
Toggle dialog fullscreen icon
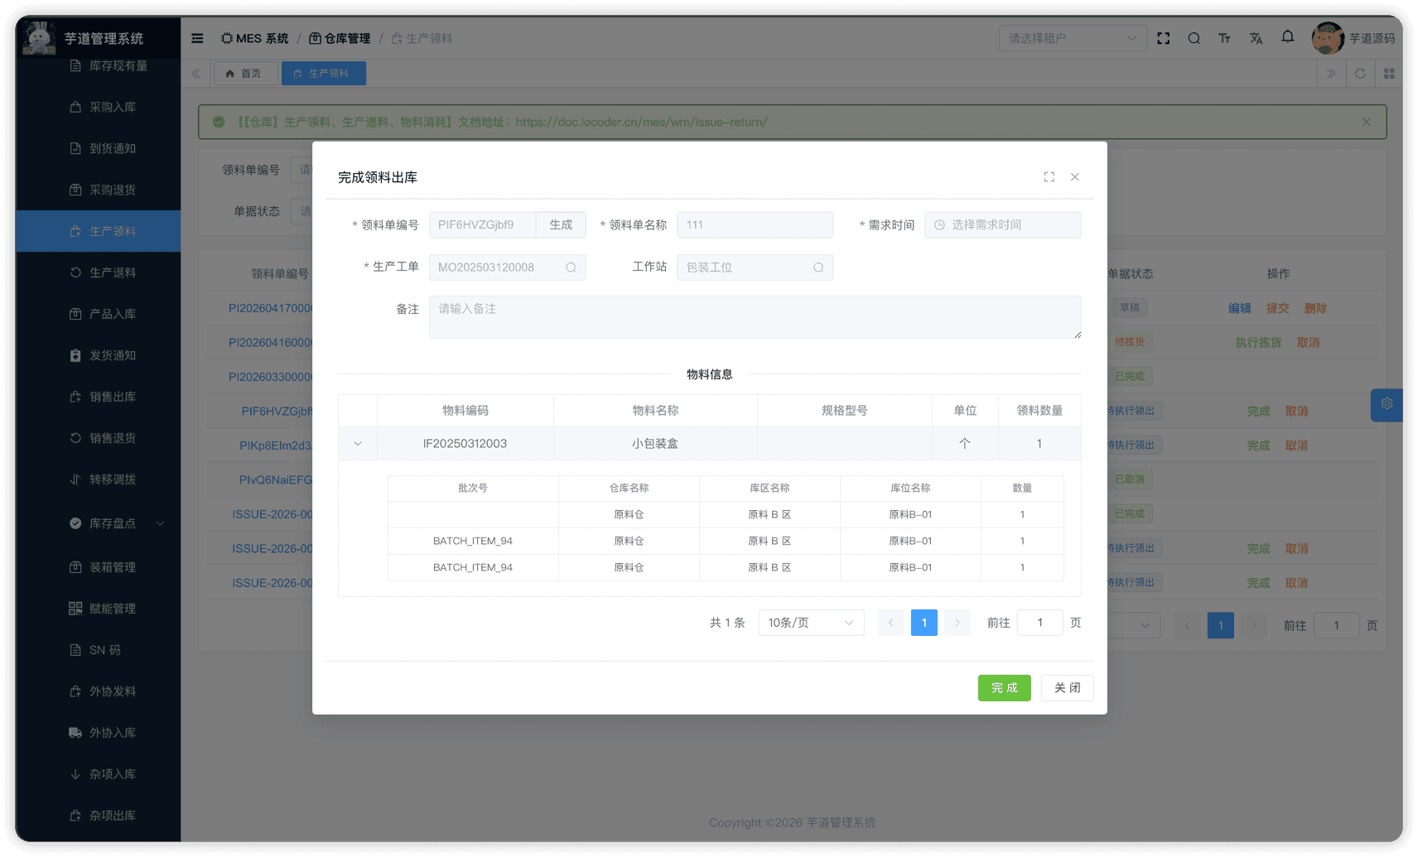(x=1049, y=177)
